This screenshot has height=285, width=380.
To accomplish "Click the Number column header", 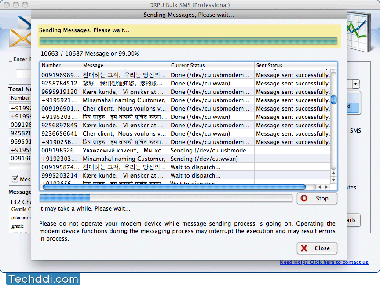I will click(x=60, y=65).
